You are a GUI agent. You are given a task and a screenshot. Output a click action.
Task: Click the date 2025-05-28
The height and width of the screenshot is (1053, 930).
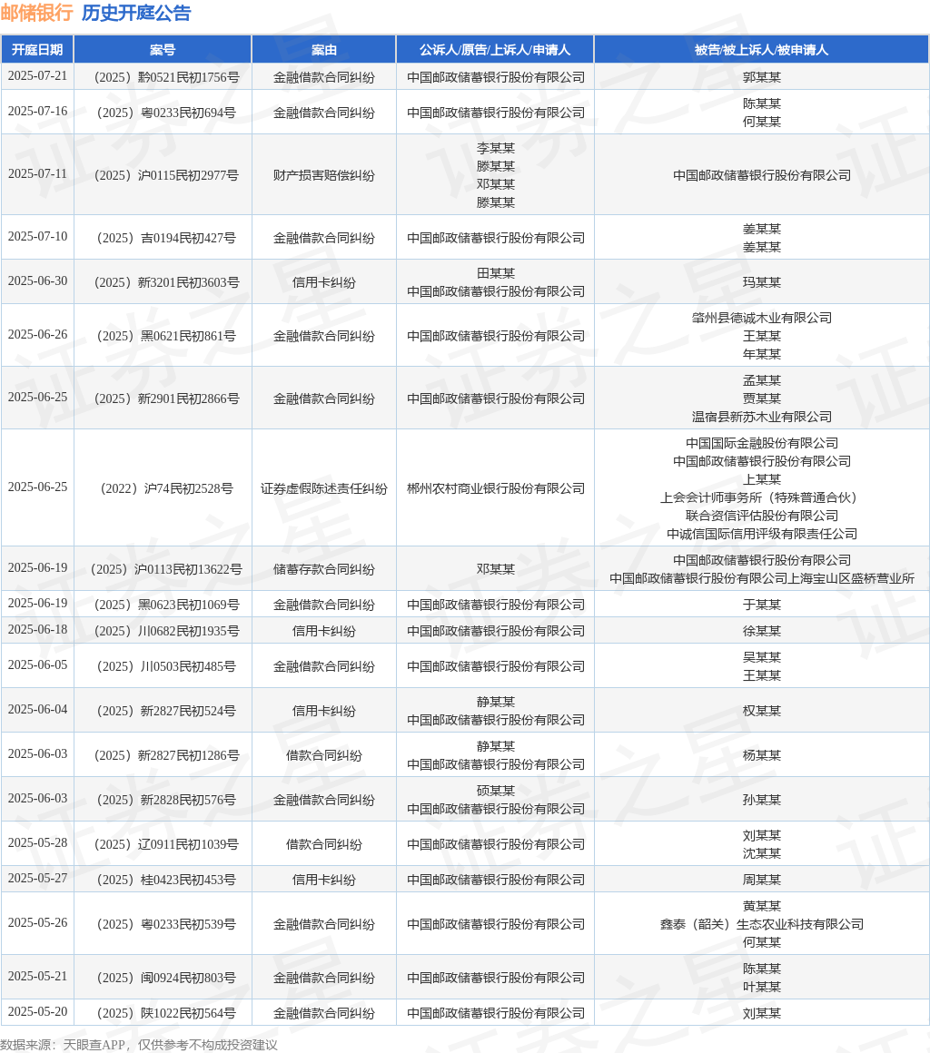(x=37, y=842)
